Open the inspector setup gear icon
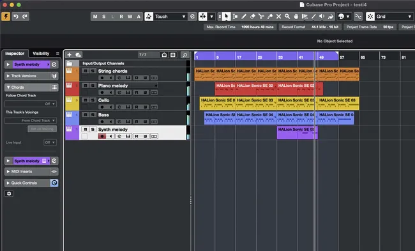The image size is (415, 251). (9, 194)
